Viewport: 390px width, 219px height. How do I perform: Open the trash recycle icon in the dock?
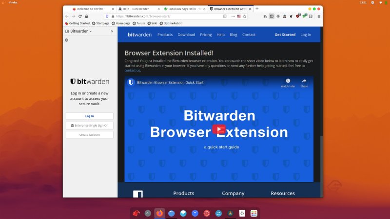242,213
